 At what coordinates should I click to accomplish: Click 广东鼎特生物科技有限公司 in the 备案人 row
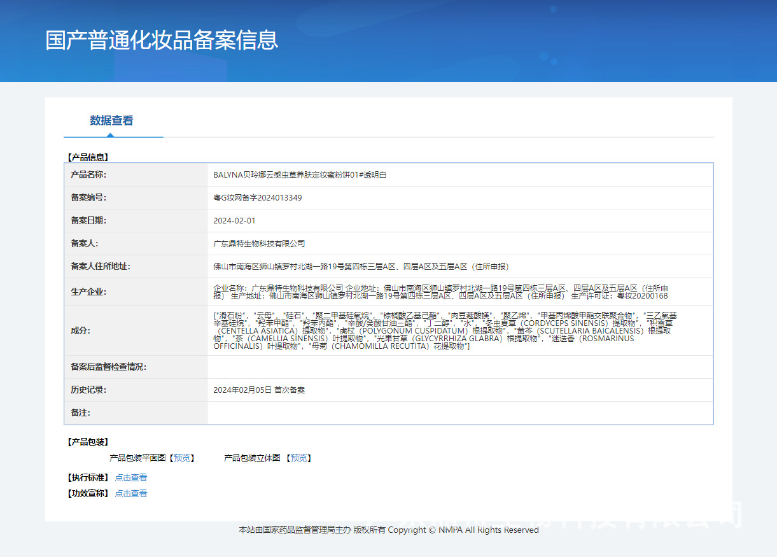(x=259, y=244)
